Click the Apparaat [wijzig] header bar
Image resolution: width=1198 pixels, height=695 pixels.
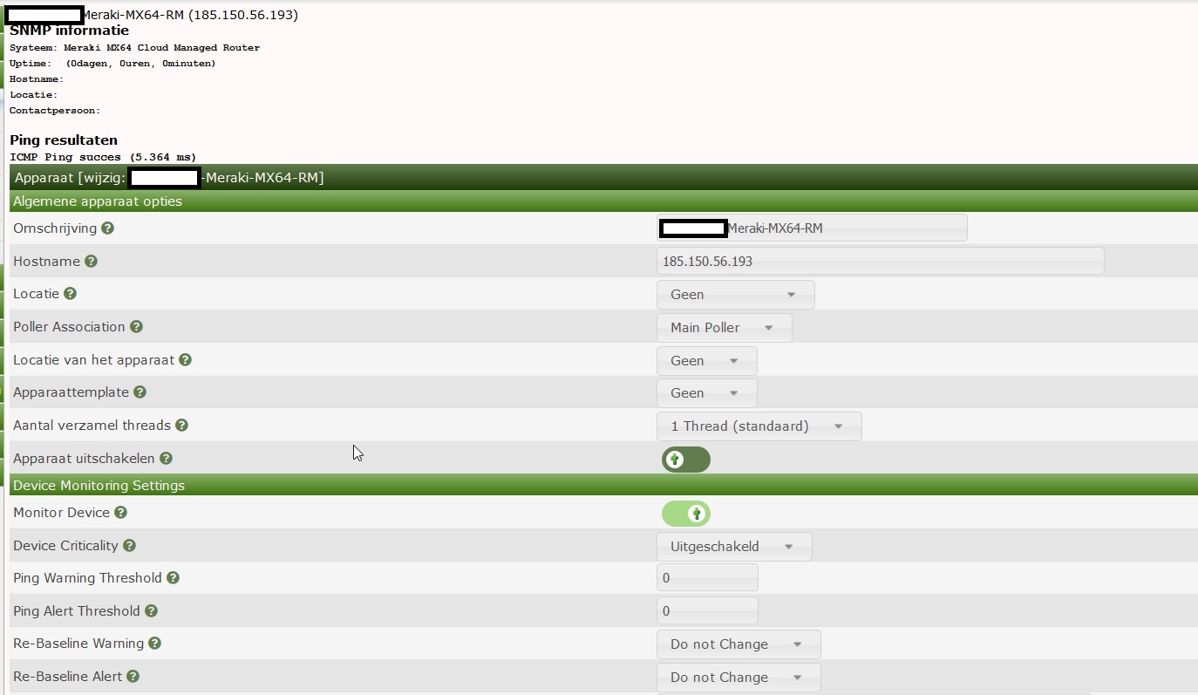[603, 178]
